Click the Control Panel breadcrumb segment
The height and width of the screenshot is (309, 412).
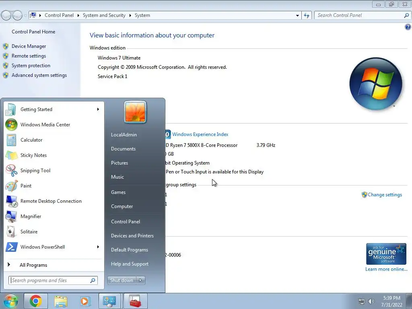59,15
